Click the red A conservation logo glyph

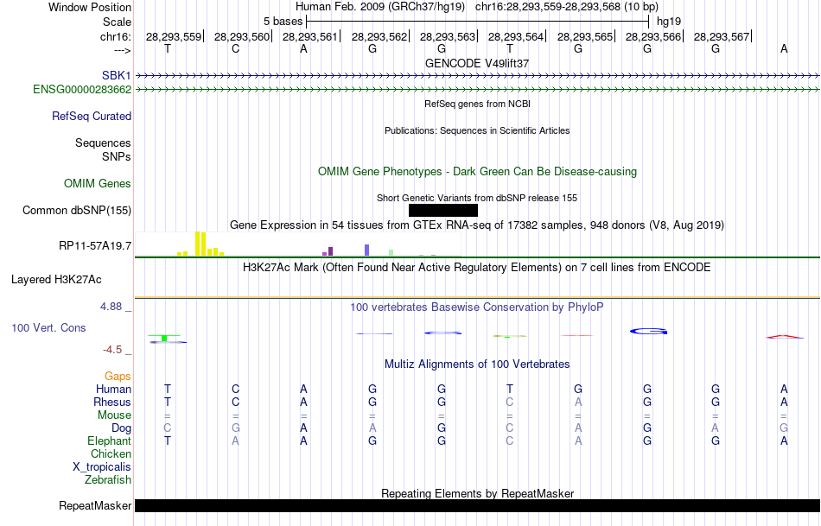[784, 337]
